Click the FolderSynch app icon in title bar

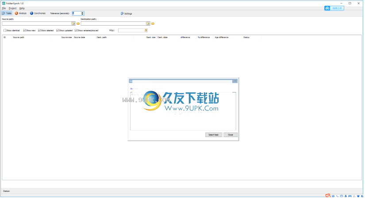click(4, 3)
